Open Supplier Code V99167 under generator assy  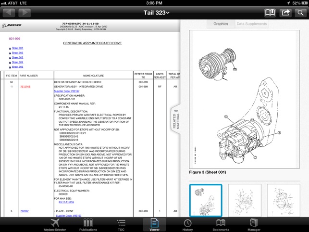67,91
